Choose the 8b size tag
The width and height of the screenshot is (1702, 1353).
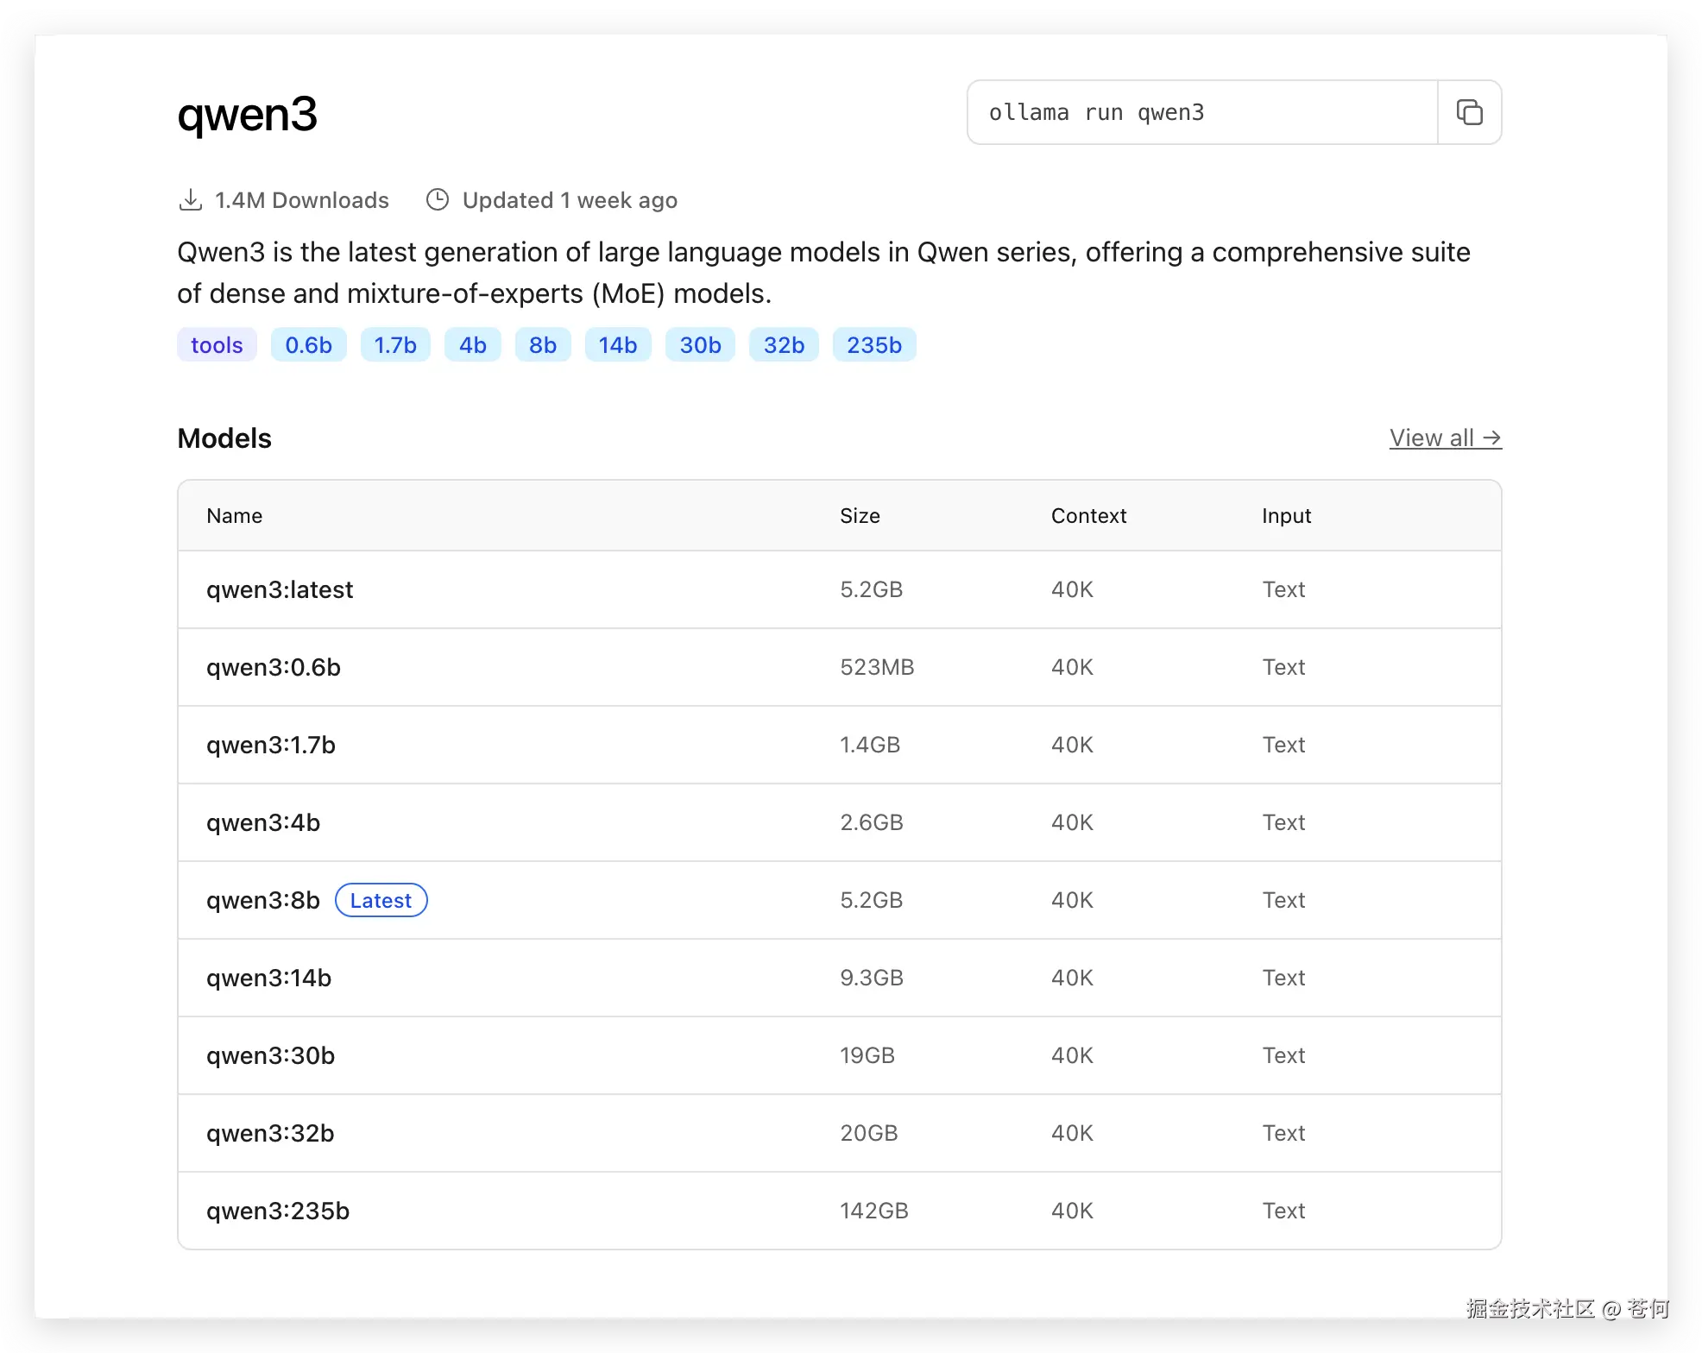(x=543, y=345)
